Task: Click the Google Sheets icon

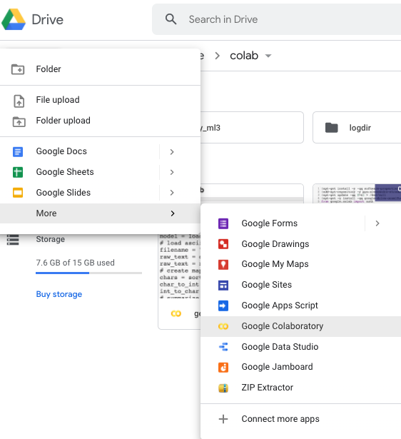Action: 18,172
